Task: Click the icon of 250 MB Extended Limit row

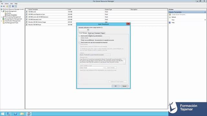Action: tap(27, 19)
